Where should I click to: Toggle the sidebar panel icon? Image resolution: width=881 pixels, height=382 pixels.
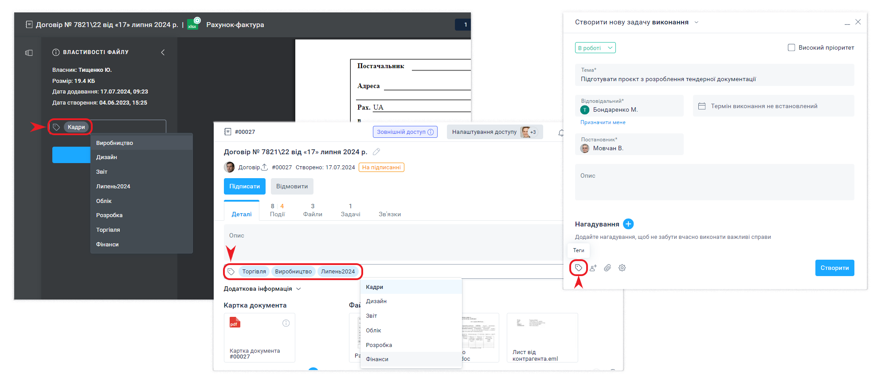[x=29, y=53]
